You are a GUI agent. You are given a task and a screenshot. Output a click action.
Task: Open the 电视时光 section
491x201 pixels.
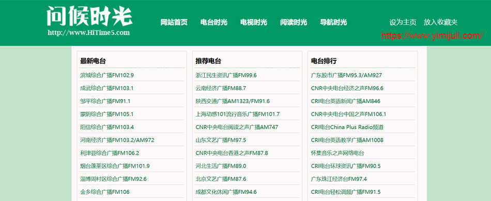click(x=254, y=23)
